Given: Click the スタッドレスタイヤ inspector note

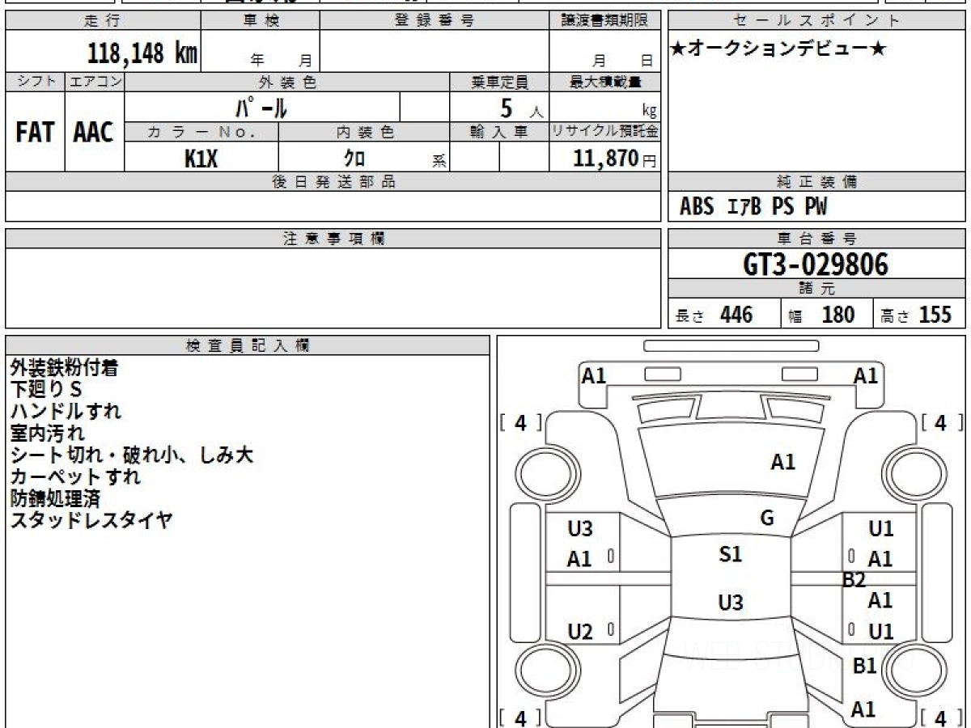Looking at the screenshot, I should 91,521.
